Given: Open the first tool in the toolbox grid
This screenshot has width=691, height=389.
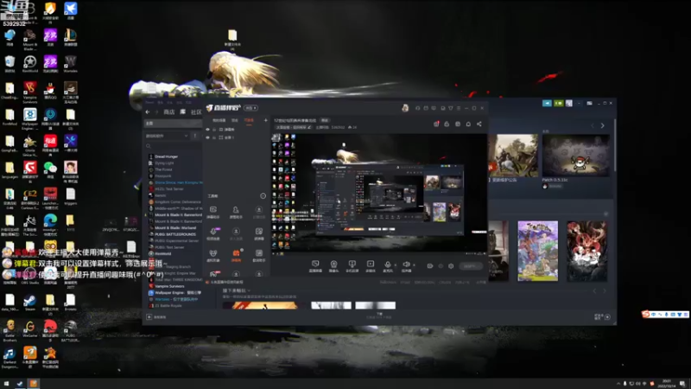Looking at the screenshot, I should [x=213, y=211].
